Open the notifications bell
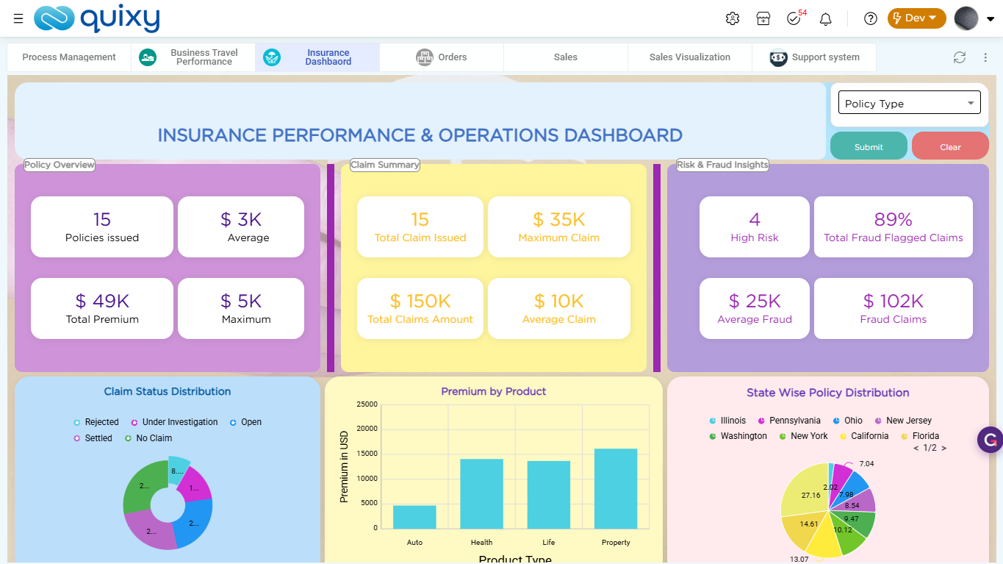1003x564 pixels. point(826,19)
